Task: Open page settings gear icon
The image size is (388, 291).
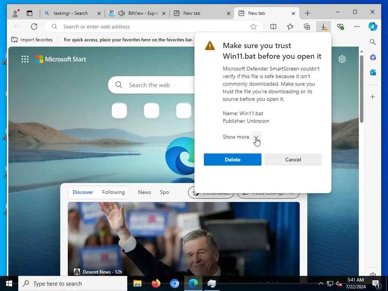Action: 342,59
